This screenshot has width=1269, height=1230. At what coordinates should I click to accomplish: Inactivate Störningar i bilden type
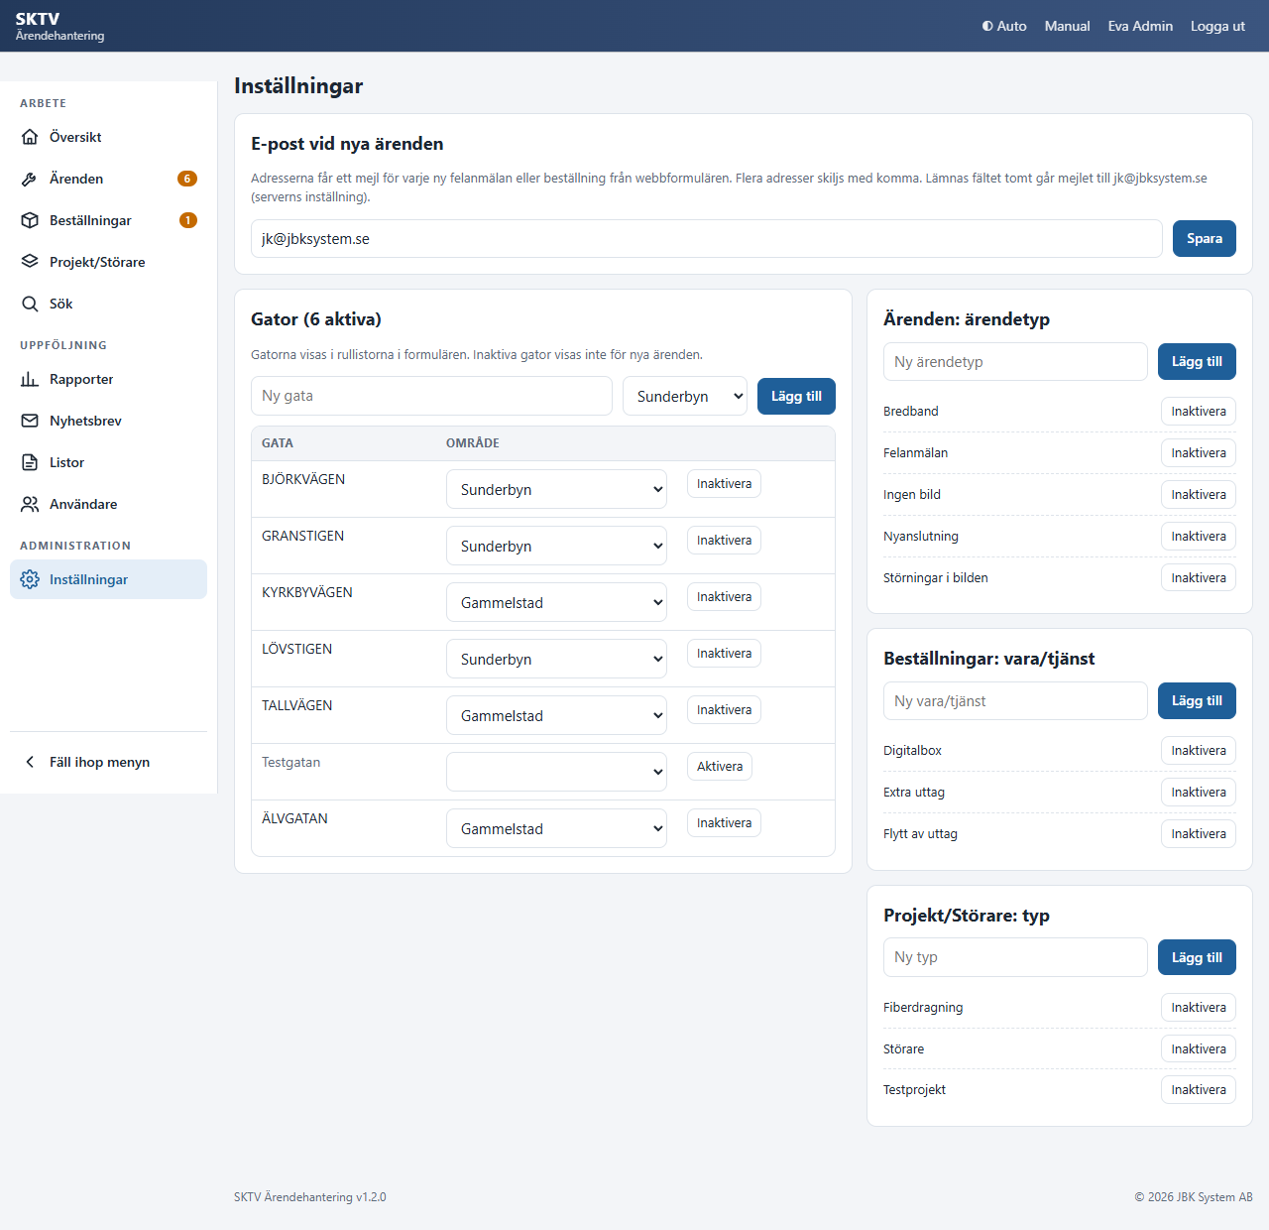point(1199,577)
